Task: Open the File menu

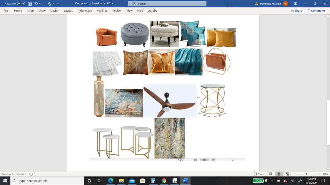Action: click(x=6, y=11)
